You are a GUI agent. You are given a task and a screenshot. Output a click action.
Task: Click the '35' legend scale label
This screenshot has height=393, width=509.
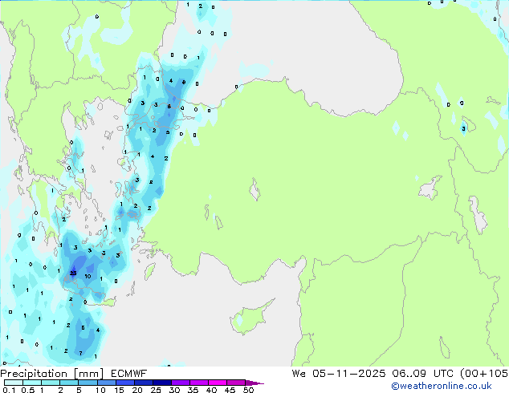pos(193,390)
